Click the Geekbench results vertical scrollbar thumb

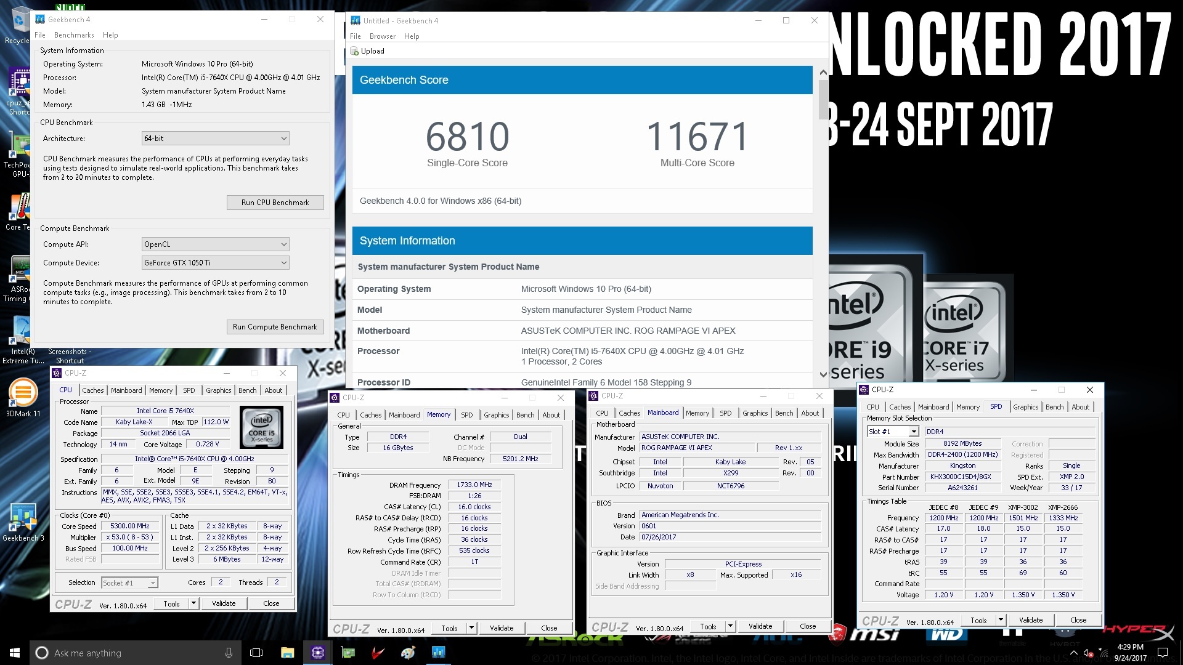[823, 99]
